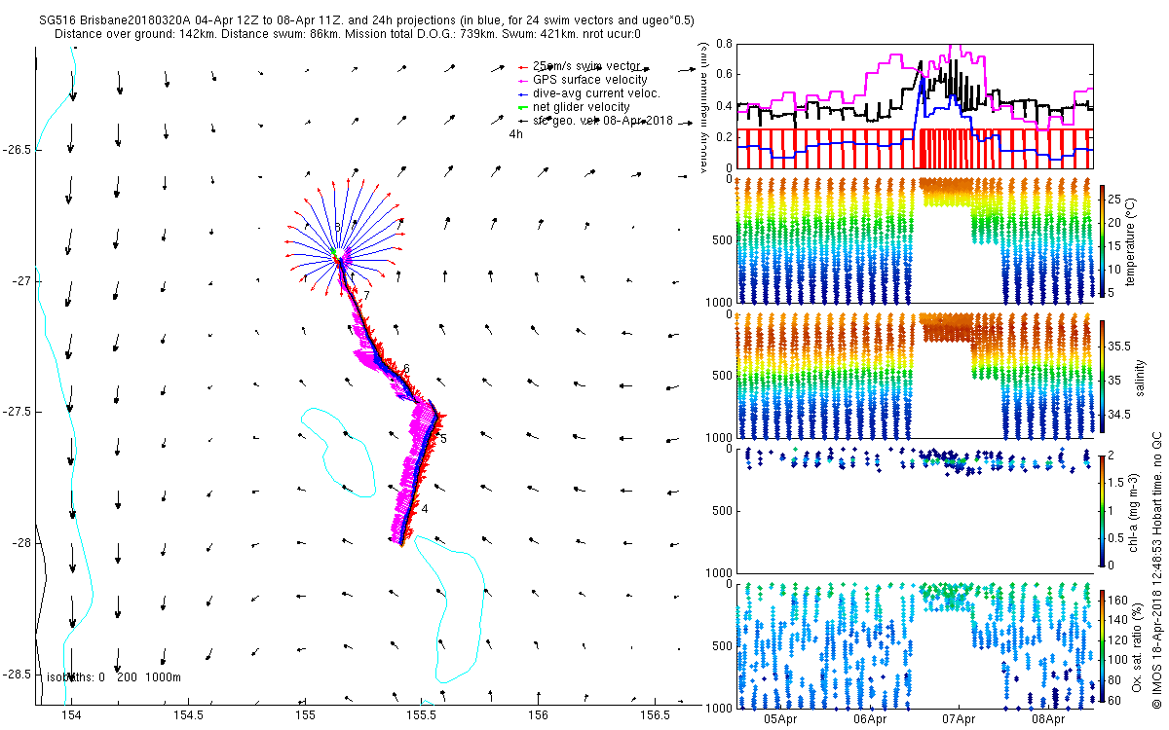Click the 156.5 longitude tick label
The height and width of the screenshot is (730, 1169).
coord(654,715)
